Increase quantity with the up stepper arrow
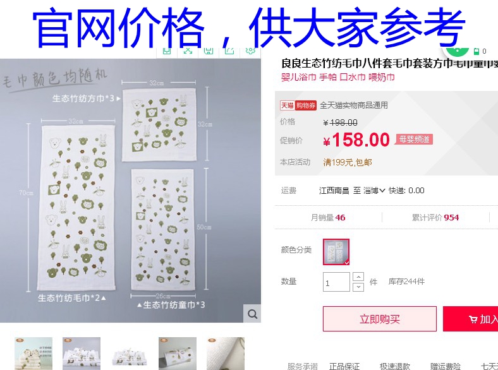Viewport: 498px width, 370px height. [x=358, y=277]
